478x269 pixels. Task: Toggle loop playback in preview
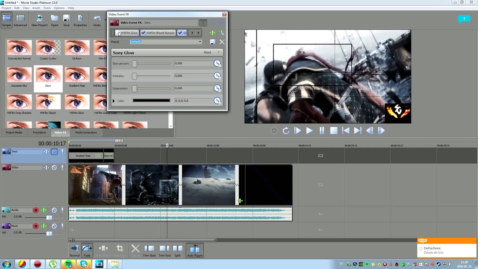[286, 130]
